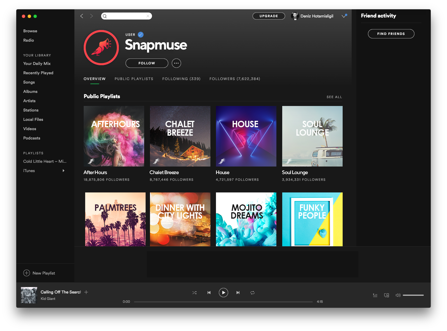Open Songs in Your Library
This screenshot has height=331, width=447.
[29, 82]
